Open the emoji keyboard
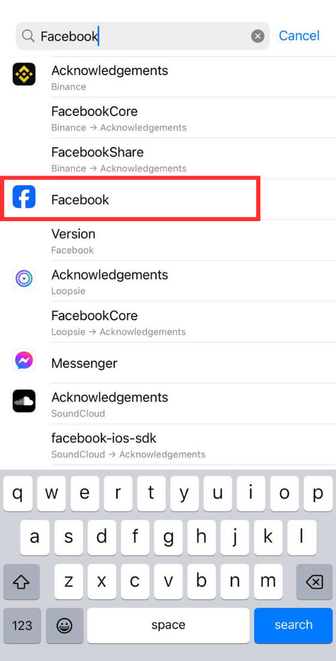The width and height of the screenshot is (336, 661). click(x=64, y=625)
